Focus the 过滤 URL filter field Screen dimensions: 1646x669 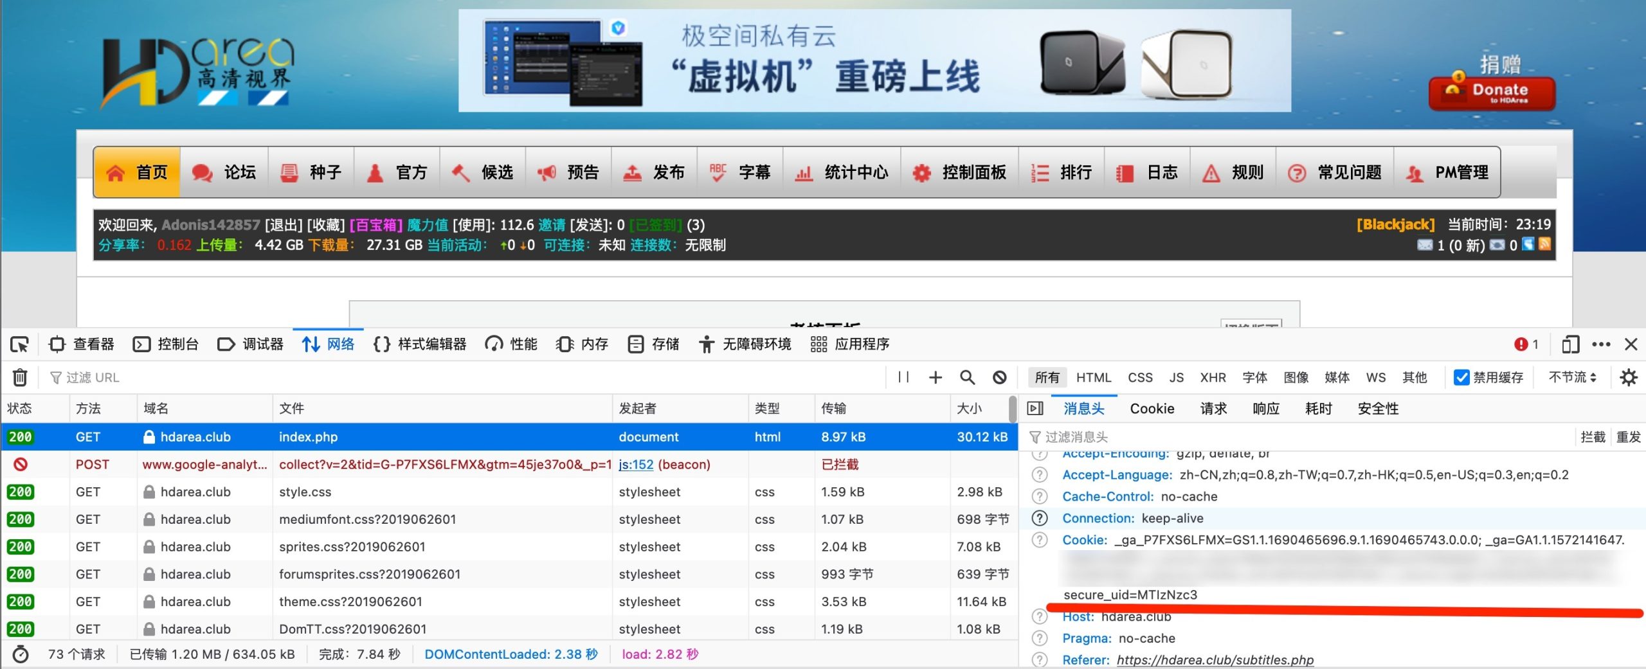coord(463,377)
